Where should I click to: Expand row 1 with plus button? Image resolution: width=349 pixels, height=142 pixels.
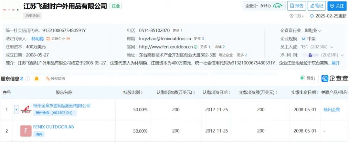[x=16, y=109]
